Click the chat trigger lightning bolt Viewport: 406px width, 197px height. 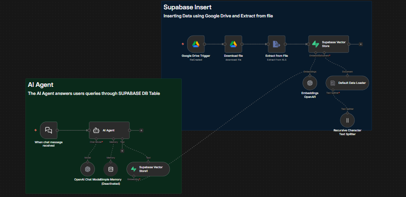36,130
